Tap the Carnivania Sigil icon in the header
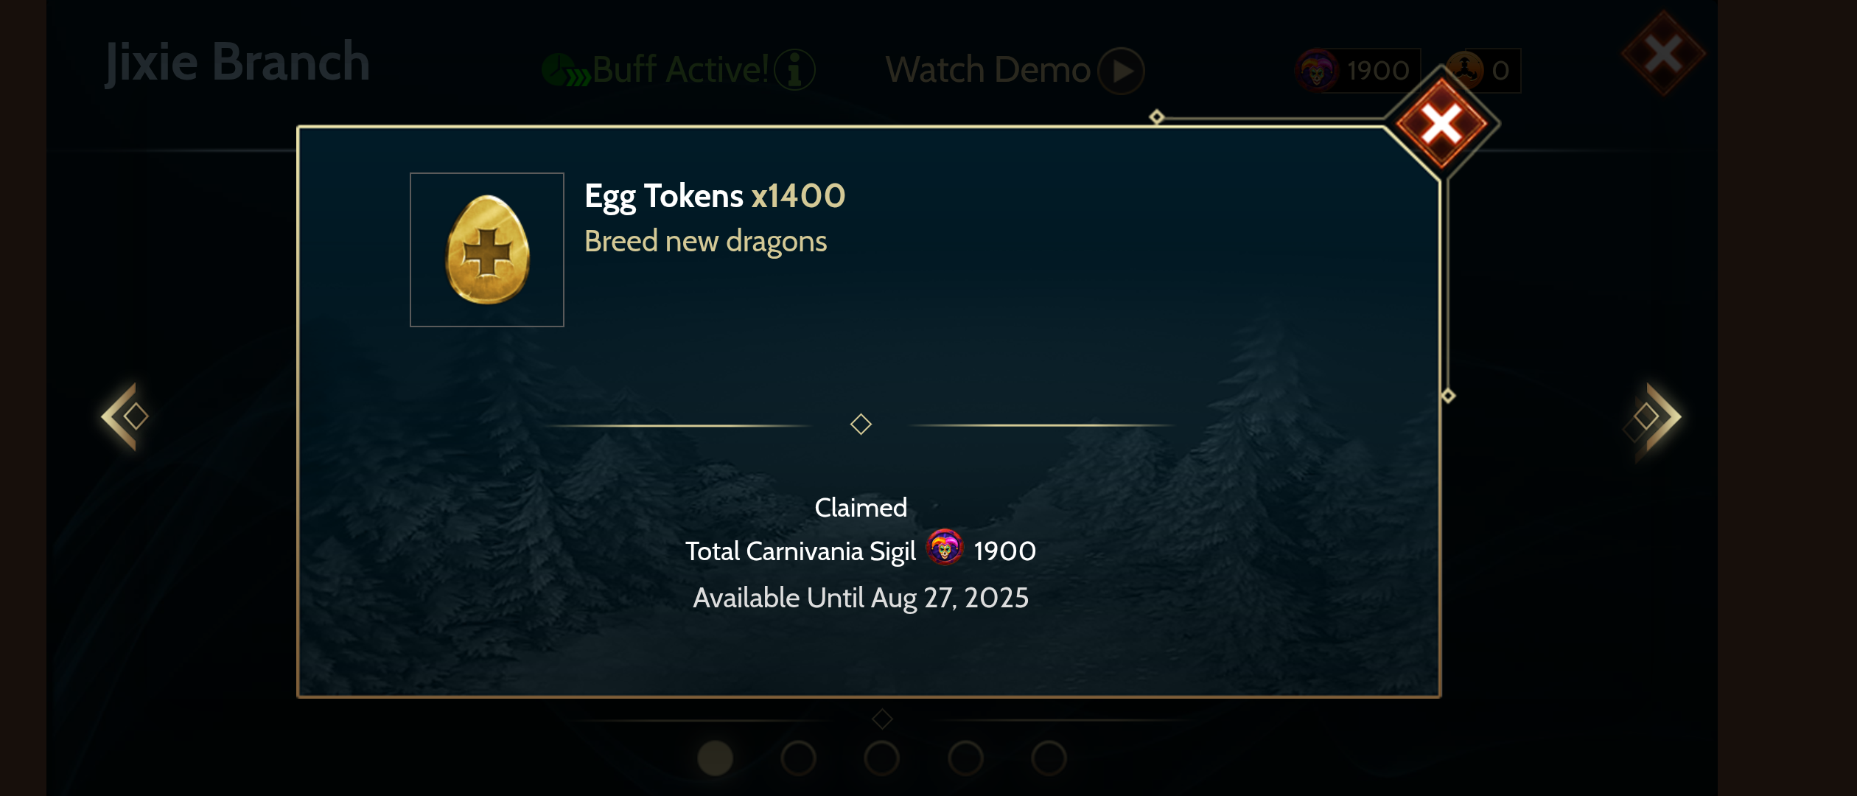 pos(1317,71)
